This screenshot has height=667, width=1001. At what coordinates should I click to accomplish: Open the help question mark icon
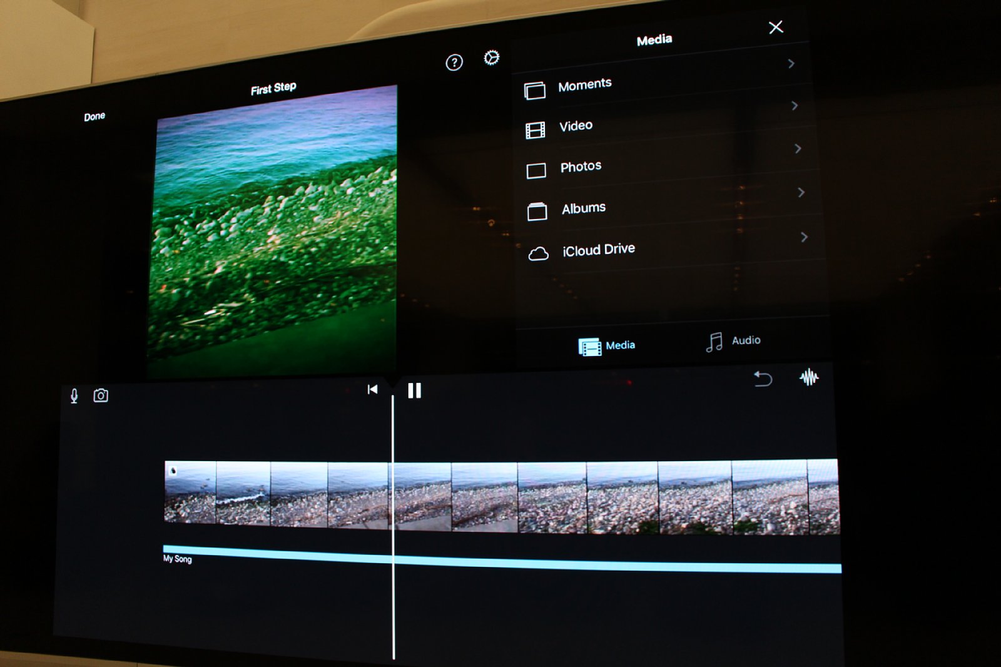click(454, 63)
